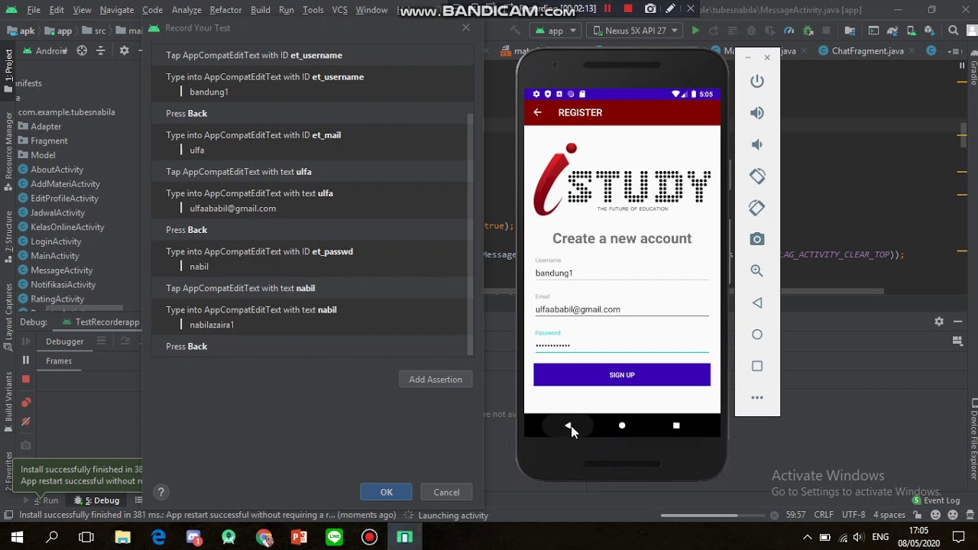Click the Password input field
The height and width of the screenshot is (550, 978).
point(622,345)
